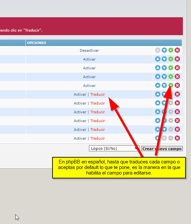This screenshot has width=191, height=224.
Task: Click red delete icon in third Activar row
Action: [x=177, y=77]
